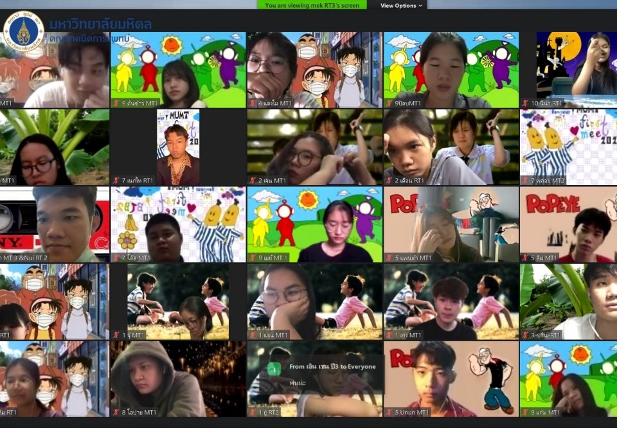Screen dimensions: 617x428
Task: Click muted mic icon on '5 Unun MT1' tile
Action: click(389, 412)
